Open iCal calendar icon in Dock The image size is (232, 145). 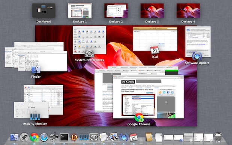(x=134, y=137)
